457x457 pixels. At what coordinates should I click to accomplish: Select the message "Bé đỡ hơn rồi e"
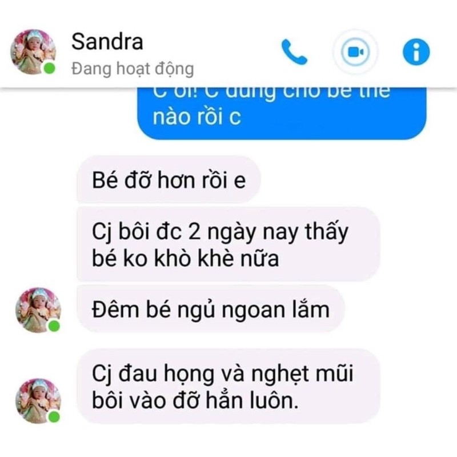pyautogui.click(x=169, y=179)
